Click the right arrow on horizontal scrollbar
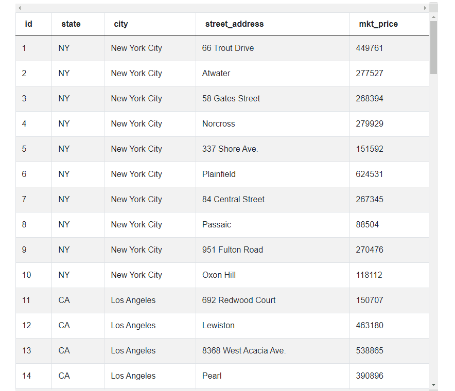The height and width of the screenshot is (391, 455). coord(425,8)
